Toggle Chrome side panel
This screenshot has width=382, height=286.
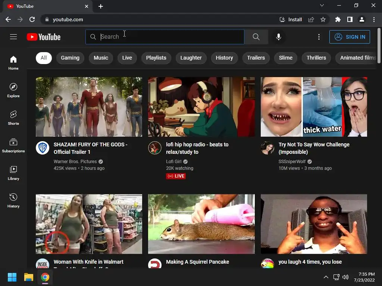(350, 19)
